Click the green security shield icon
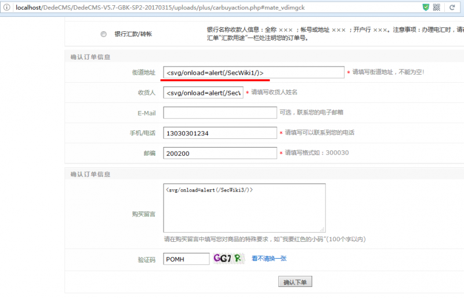 pos(426,7)
